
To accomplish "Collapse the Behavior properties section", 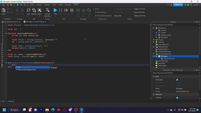I will point(154,94).
